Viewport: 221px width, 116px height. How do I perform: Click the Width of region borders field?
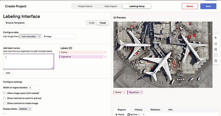coord(34,87)
